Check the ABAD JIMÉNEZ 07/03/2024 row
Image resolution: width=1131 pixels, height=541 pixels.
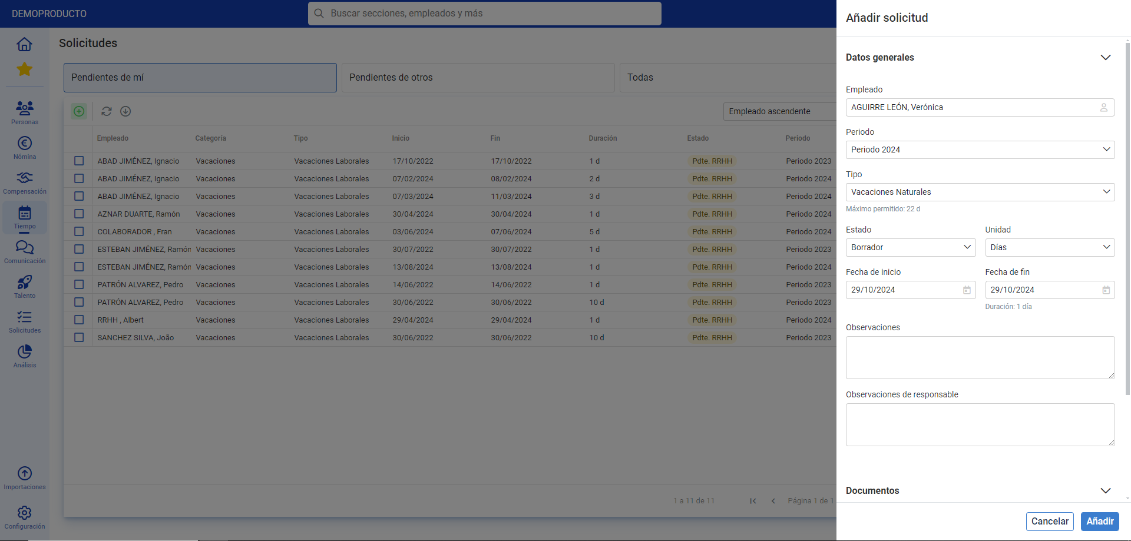pos(79,196)
